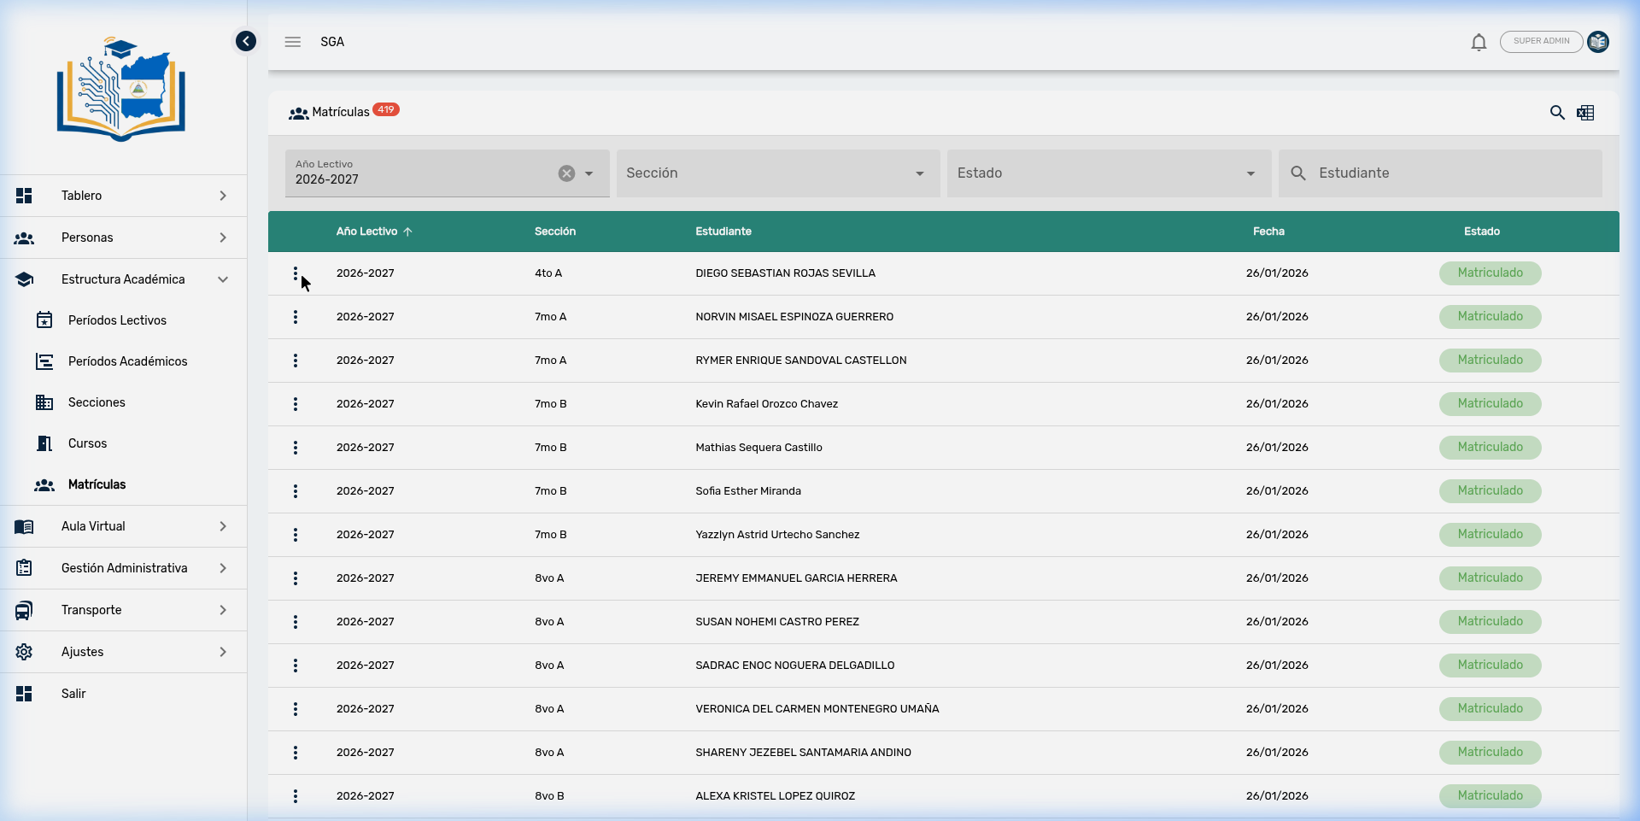This screenshot has width=1640, height=821.
Task: Export matriculas using the Excel icon
Action: pos(1586,112)
